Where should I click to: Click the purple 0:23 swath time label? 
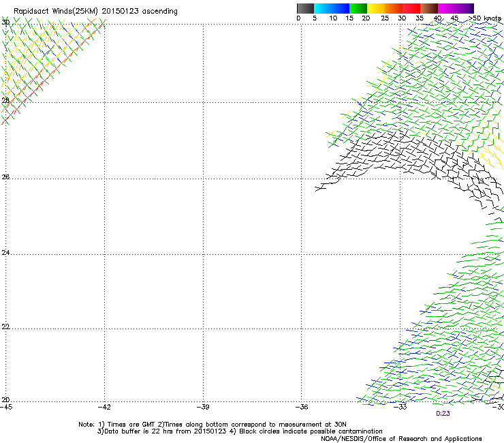pos(443,414)
